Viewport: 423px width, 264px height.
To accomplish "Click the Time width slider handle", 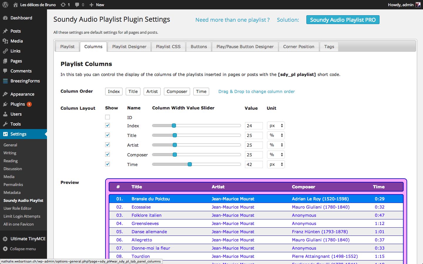I will [x=190, y=164].
